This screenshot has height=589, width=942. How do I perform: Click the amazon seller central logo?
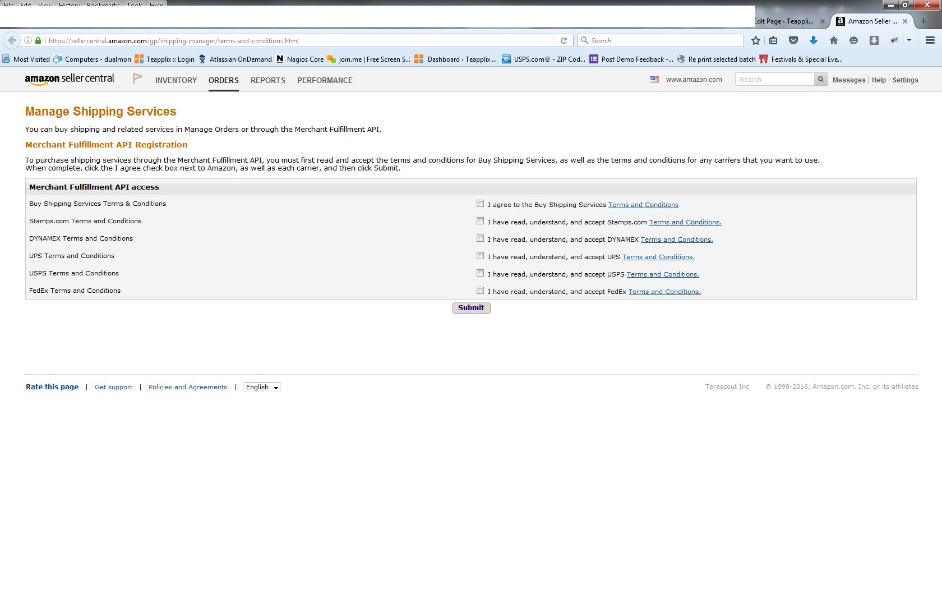(x=70, y=79)
